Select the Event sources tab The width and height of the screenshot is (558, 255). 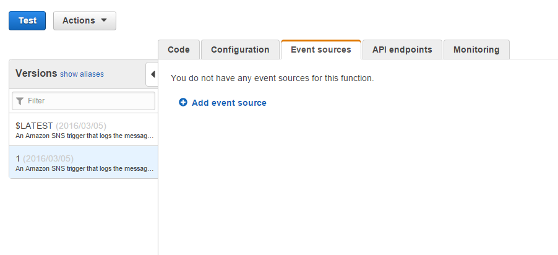point(320,50)
